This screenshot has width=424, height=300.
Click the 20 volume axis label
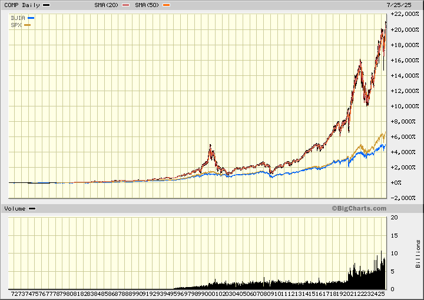[x=394, y=218]
